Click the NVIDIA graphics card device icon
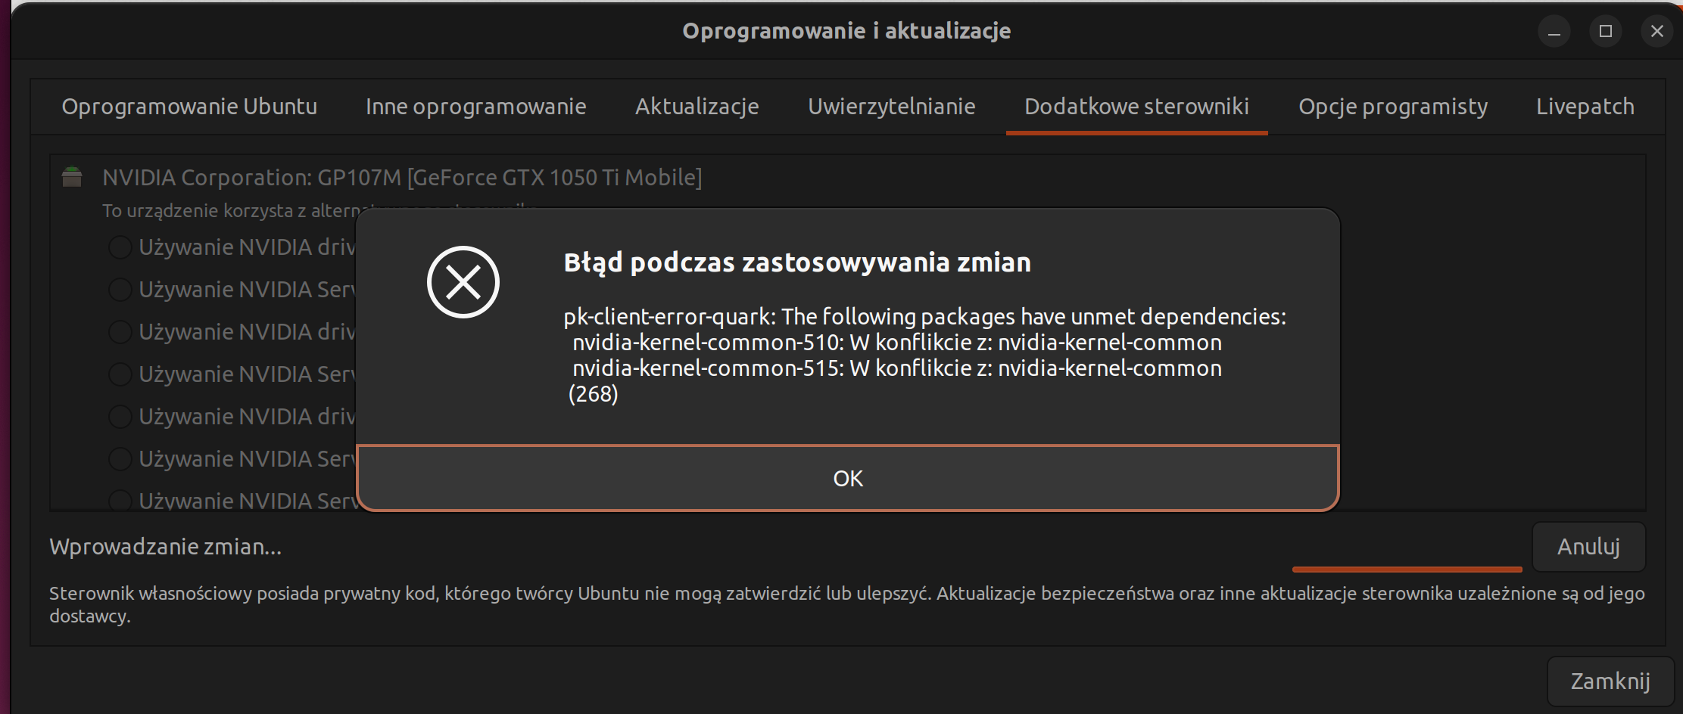 pyautogui.click(x=72, y=177)
